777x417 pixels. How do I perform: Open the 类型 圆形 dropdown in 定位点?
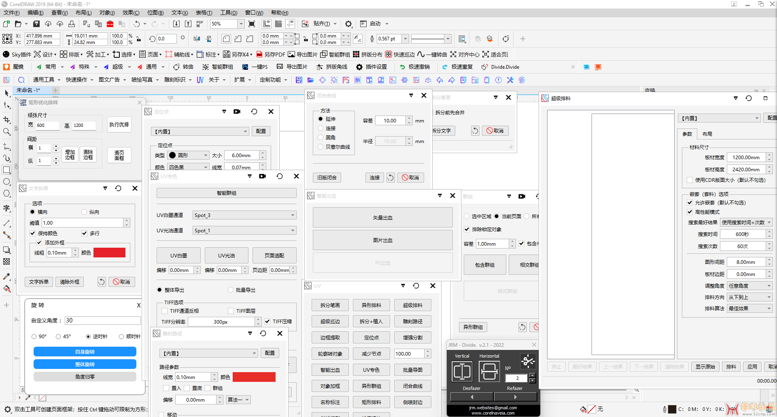pos(188,155)
